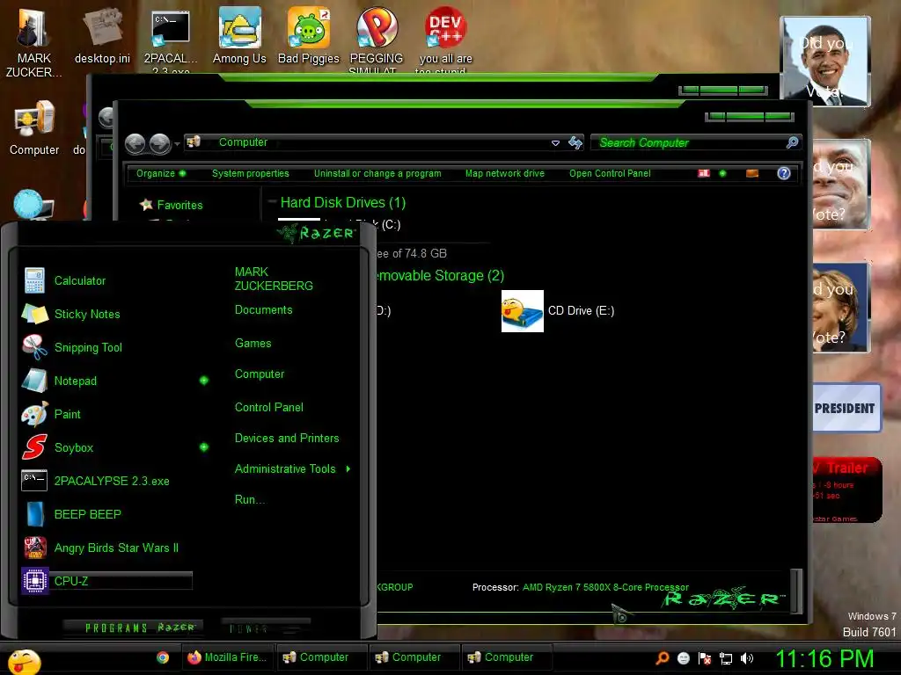Toggle the preview pane icon
901x675 pixels.
752,173
